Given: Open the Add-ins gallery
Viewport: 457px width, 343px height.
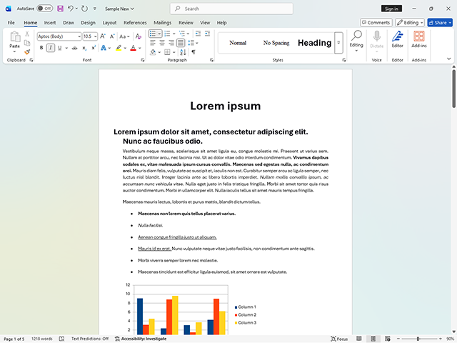Looking at the screenshot, I should click(x=419, y=39).
